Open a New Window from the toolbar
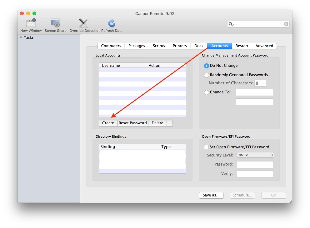Viewport: 310px width, 228px height. pyautogui.click(x=31, y=26)
